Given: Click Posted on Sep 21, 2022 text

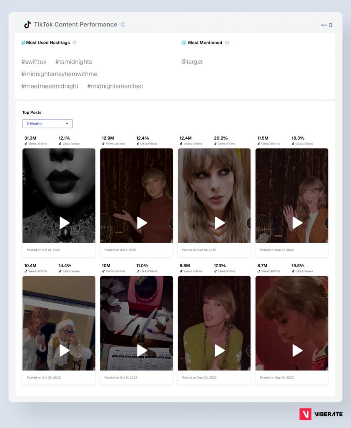Looking at the screenshot, I should point(277,250).
